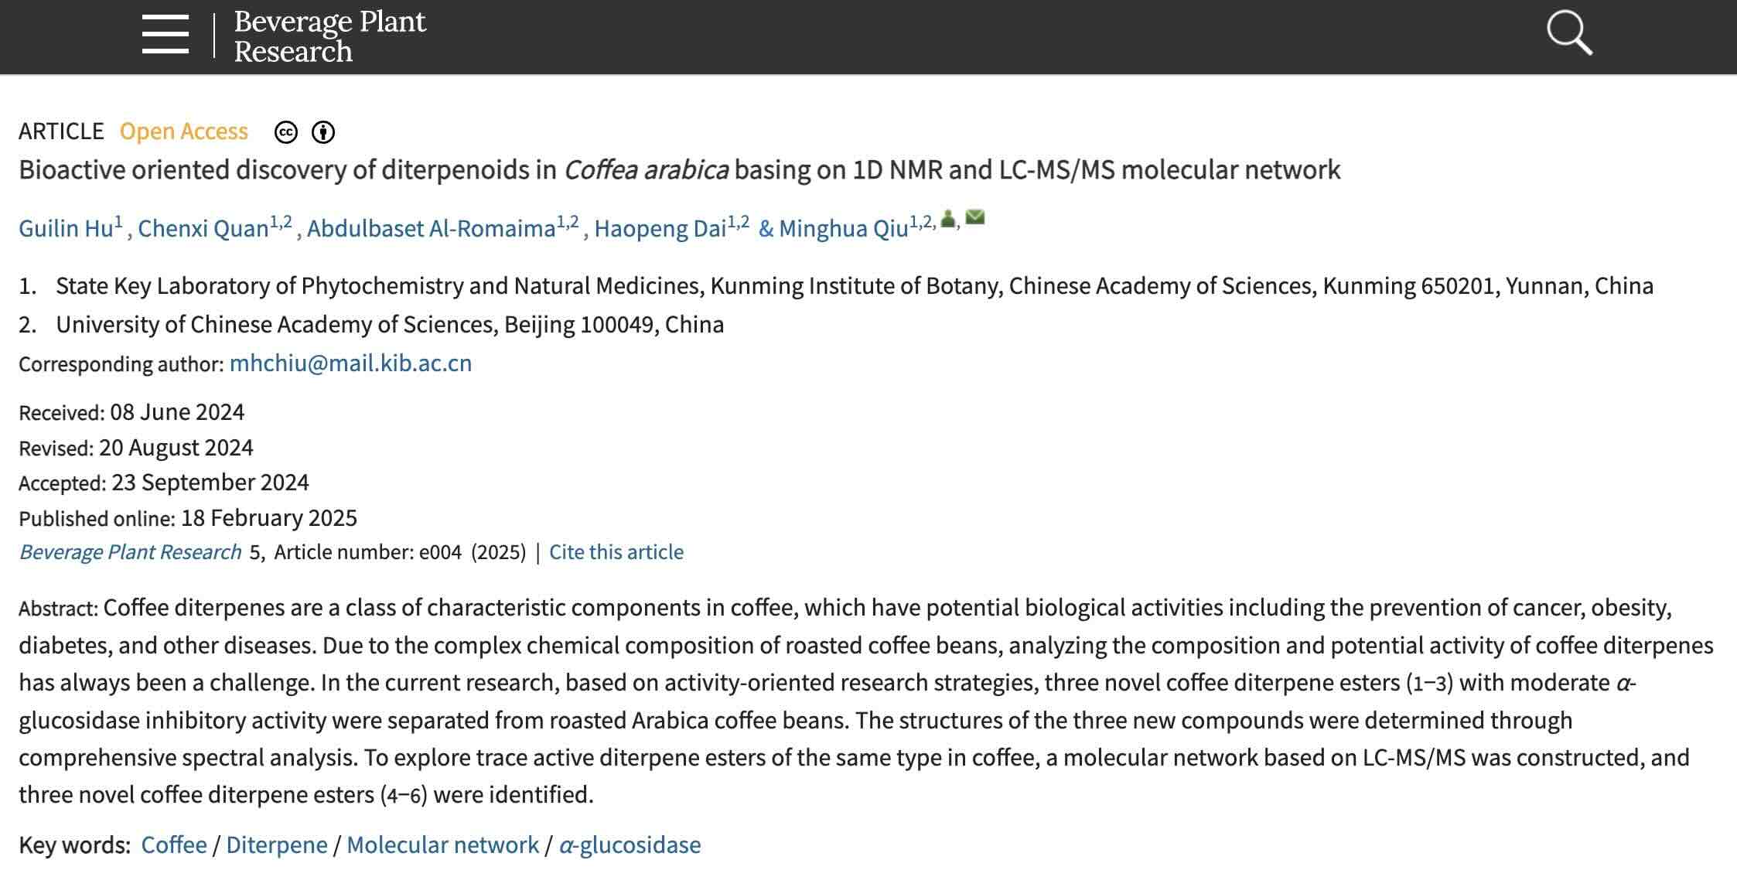Open author Chenxi Quan's link
Screen dimensions: 1737x894
[x=203, y=228]
